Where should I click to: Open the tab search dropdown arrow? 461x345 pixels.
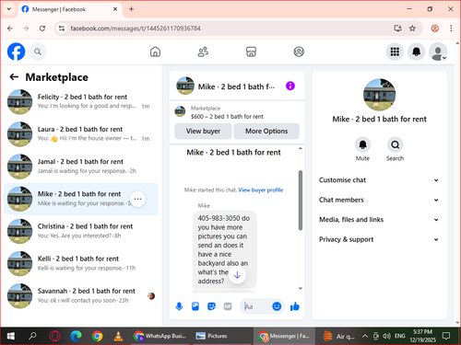tap(9, 9)
